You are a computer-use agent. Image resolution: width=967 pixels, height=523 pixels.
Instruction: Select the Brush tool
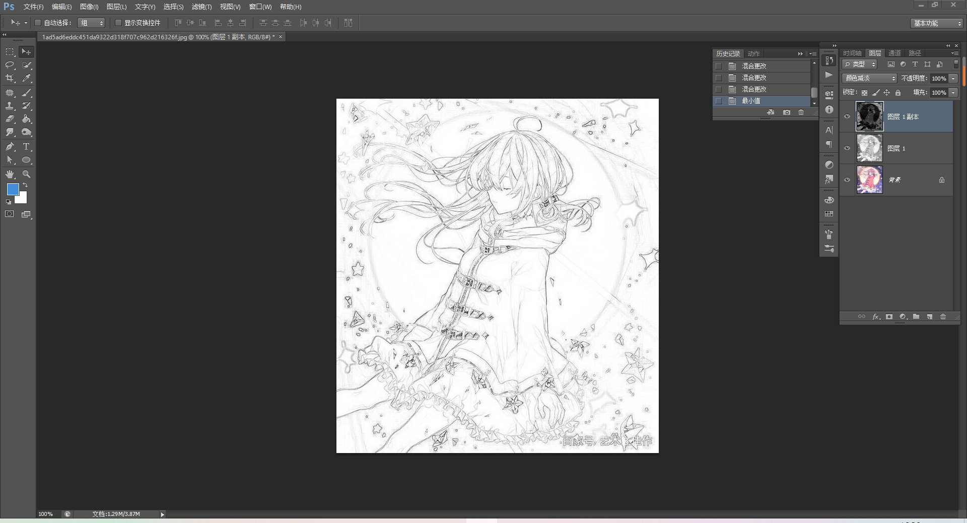27,93
